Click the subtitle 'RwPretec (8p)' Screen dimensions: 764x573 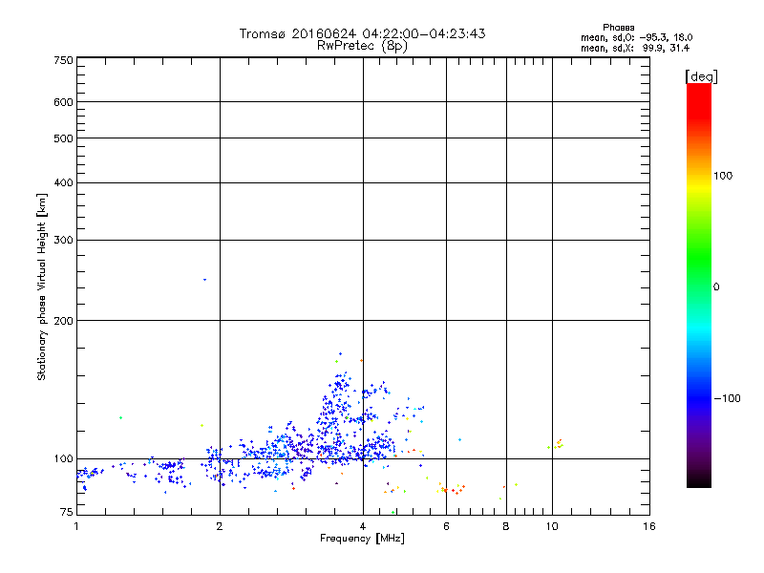tap(362, 46)
